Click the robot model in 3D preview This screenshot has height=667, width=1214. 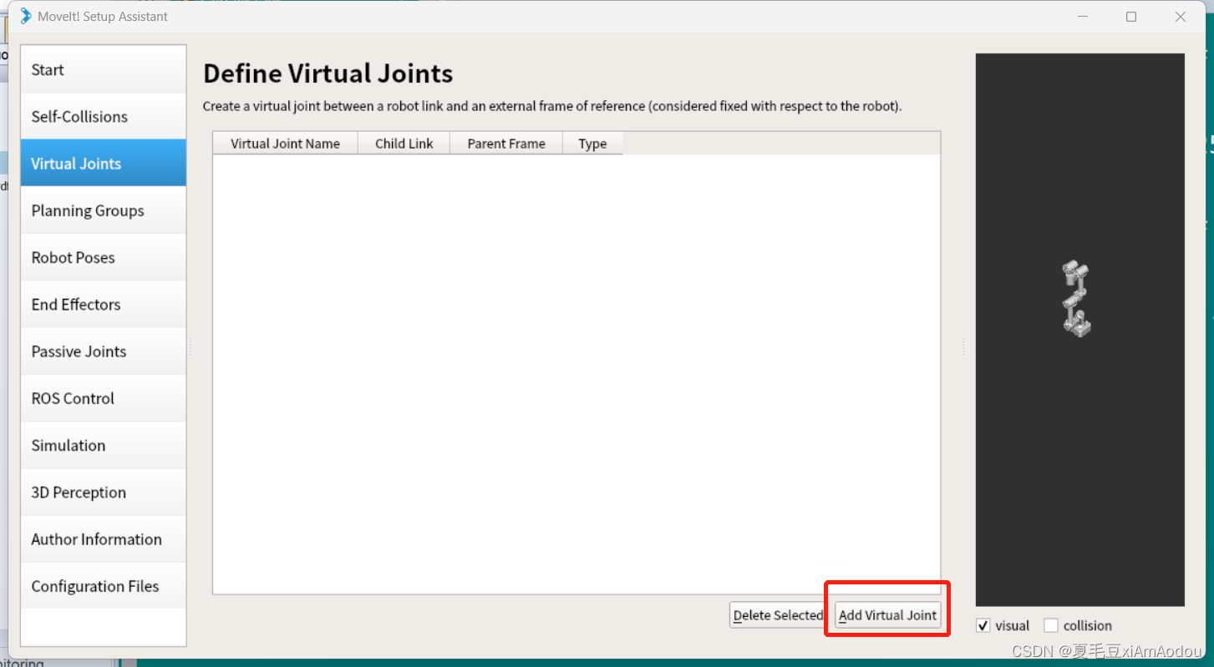coord(1076,298)
